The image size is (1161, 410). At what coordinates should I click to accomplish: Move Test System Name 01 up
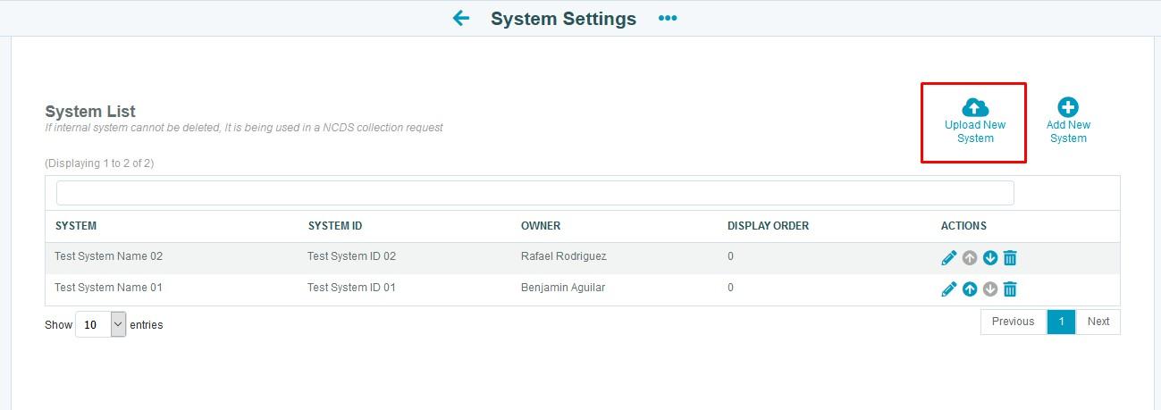click(970, 289)
